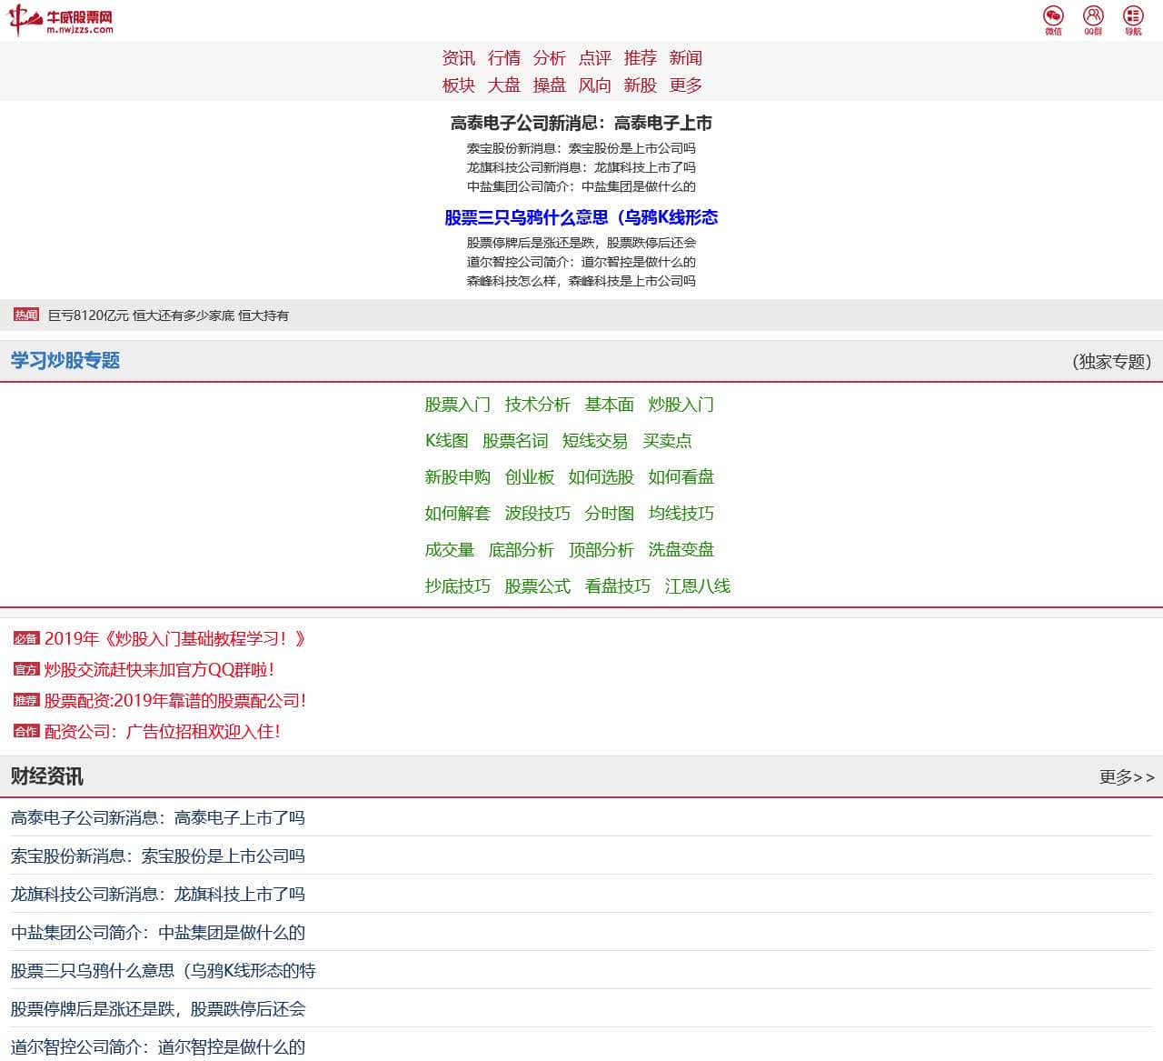Open the QQ群 icon in header

1093,20
